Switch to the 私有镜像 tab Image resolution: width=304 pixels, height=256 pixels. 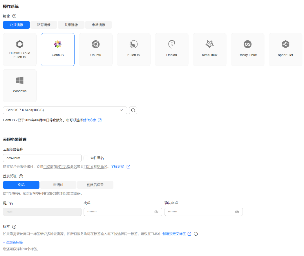click(x=44, y=25)
